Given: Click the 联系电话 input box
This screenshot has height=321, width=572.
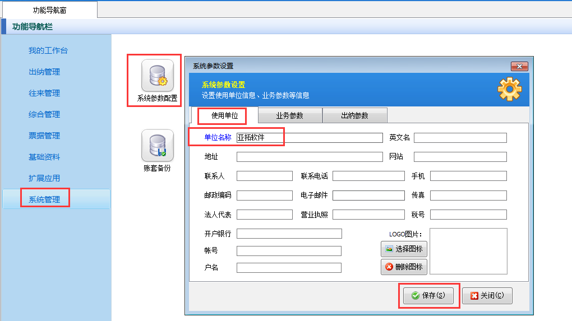Looking at the screenshot, I should click(x=368, y=176).
